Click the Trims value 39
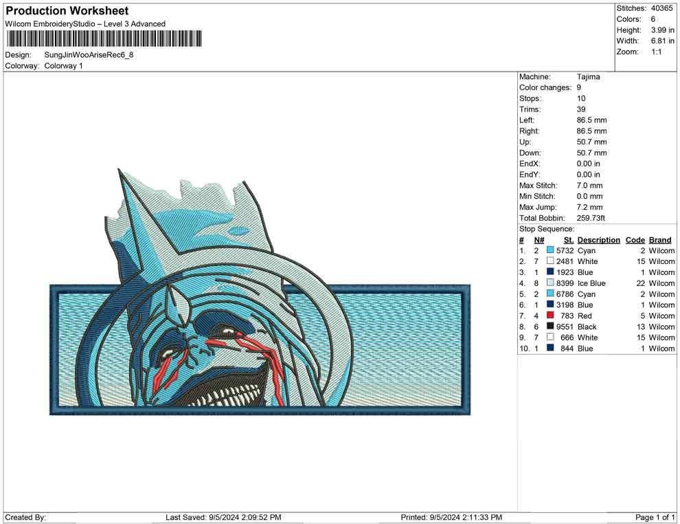 click(x=581, y=109)
